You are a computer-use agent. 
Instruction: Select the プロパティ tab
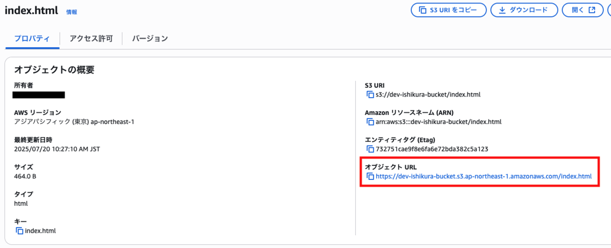pyautogui.click(x=32, y=38)
